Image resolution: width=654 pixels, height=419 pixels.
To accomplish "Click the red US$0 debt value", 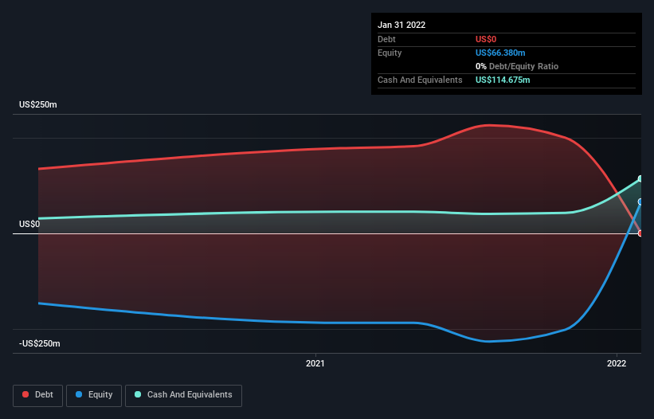I will pos(486,39).
